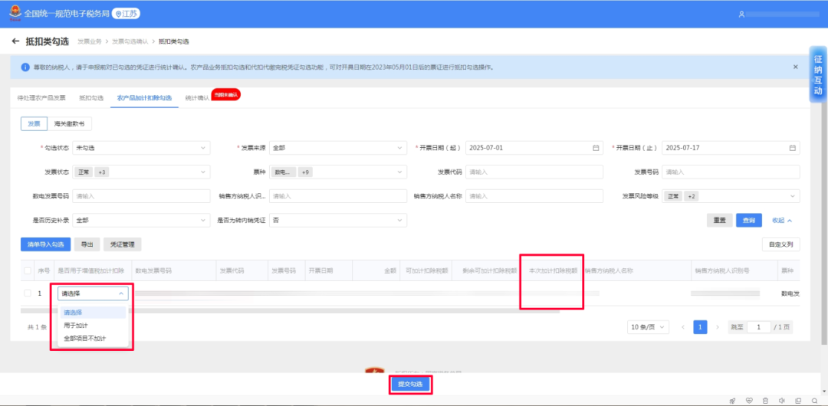The height and width of the screenshot is (406, 828).
Task: Open the 征纳互动 side panel
Action: [x=818, y=74]
